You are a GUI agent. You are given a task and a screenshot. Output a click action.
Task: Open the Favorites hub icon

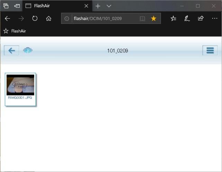[x=173, y=18]
